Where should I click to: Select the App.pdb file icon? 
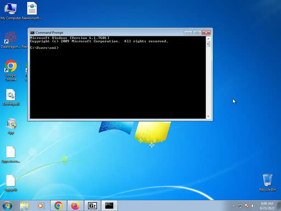click(x=11, y=183)
